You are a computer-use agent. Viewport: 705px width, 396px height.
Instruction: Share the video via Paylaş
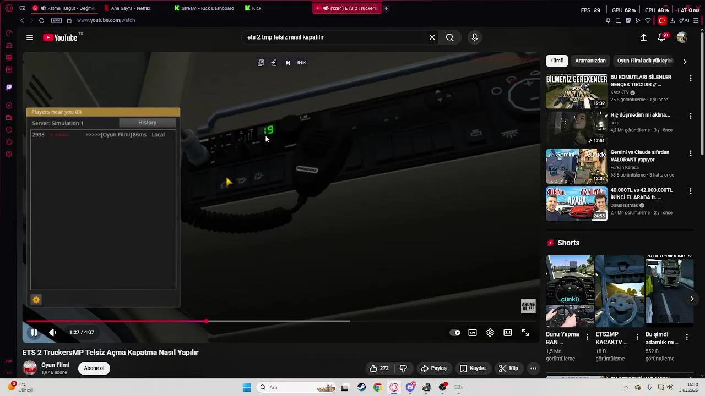pos(433,369)
